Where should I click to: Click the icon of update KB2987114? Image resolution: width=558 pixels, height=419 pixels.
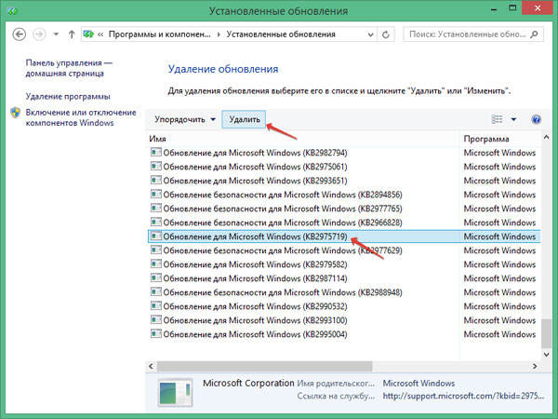(x=156, y=277)
